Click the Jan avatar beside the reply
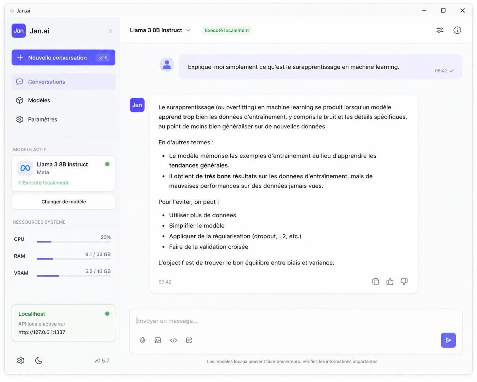 [137, 105]
